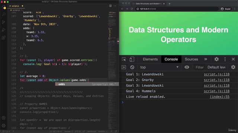The height and width of the screenshot is (133, 238).
Task: Activate the DevTools inspect element picker
Action: tap(124, 59)
